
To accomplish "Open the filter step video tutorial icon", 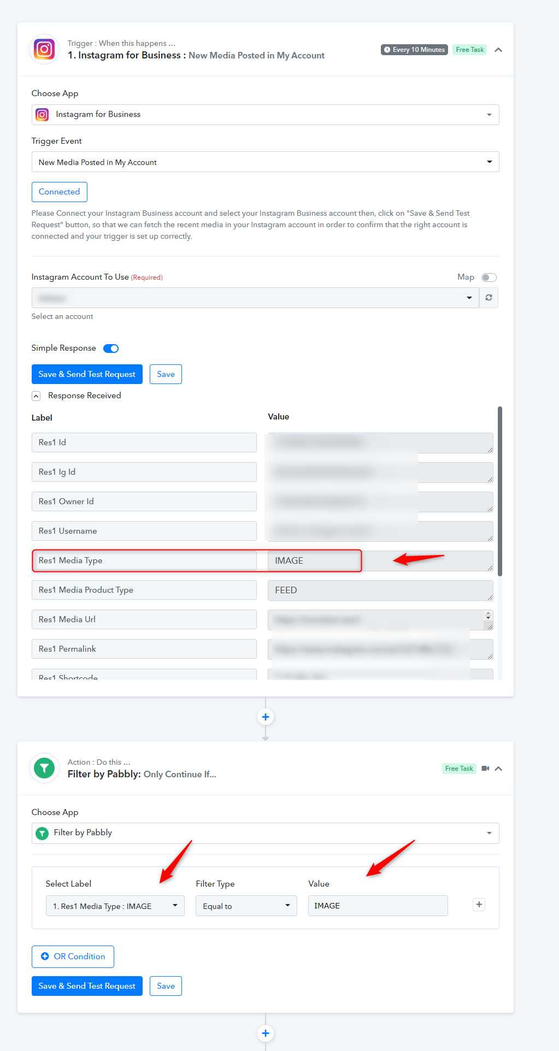I will 485,769.
